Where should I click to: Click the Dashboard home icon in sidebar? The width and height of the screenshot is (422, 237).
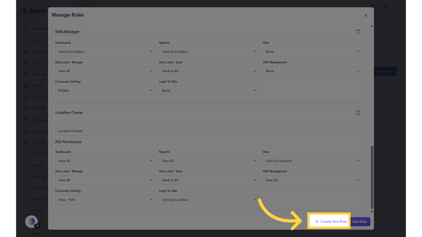tap(26, 29)
